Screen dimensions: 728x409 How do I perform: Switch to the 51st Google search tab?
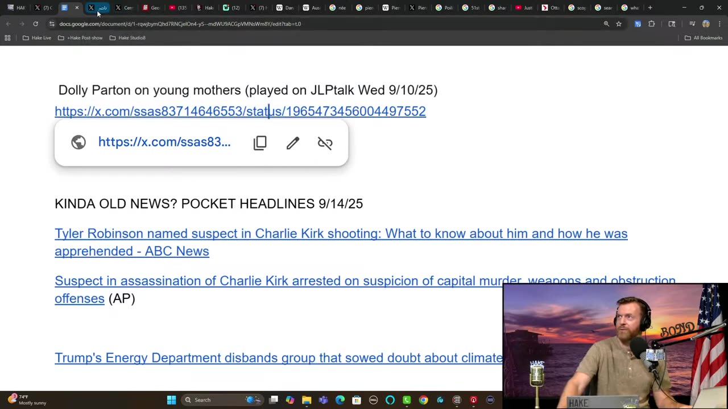click(x=471, y=8)
